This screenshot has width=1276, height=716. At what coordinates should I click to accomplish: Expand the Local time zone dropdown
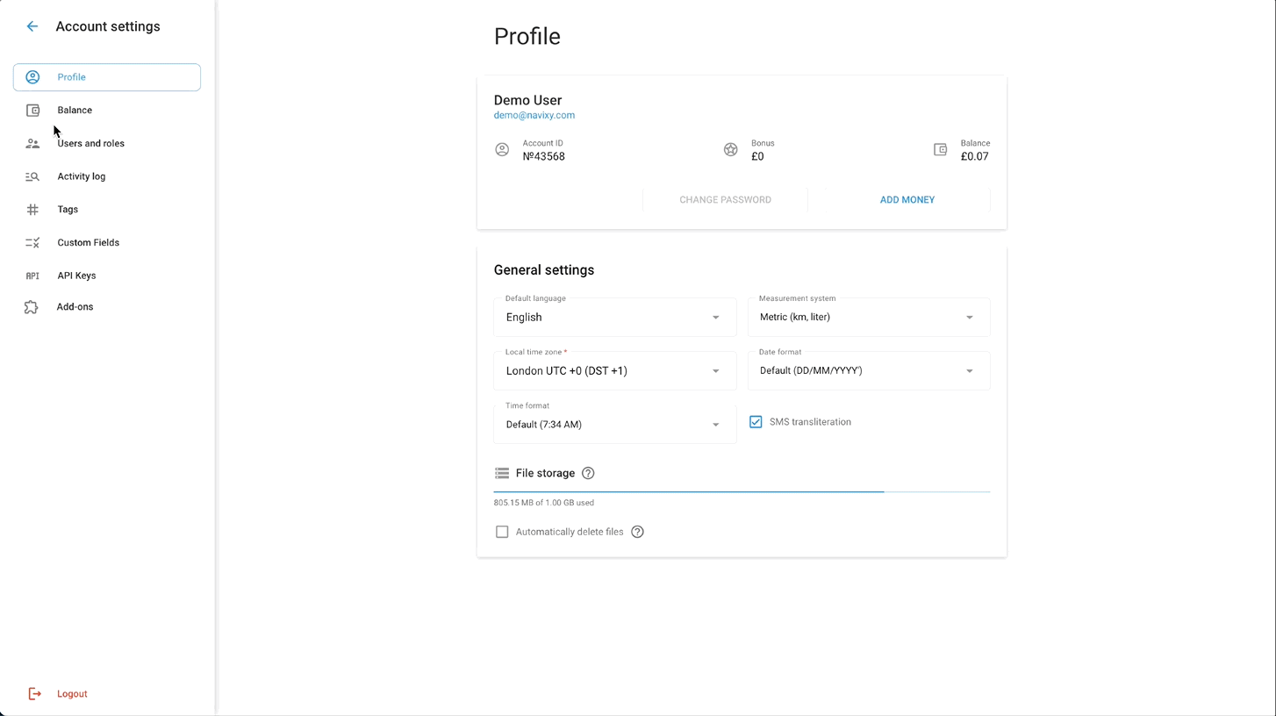click(615, 371)
